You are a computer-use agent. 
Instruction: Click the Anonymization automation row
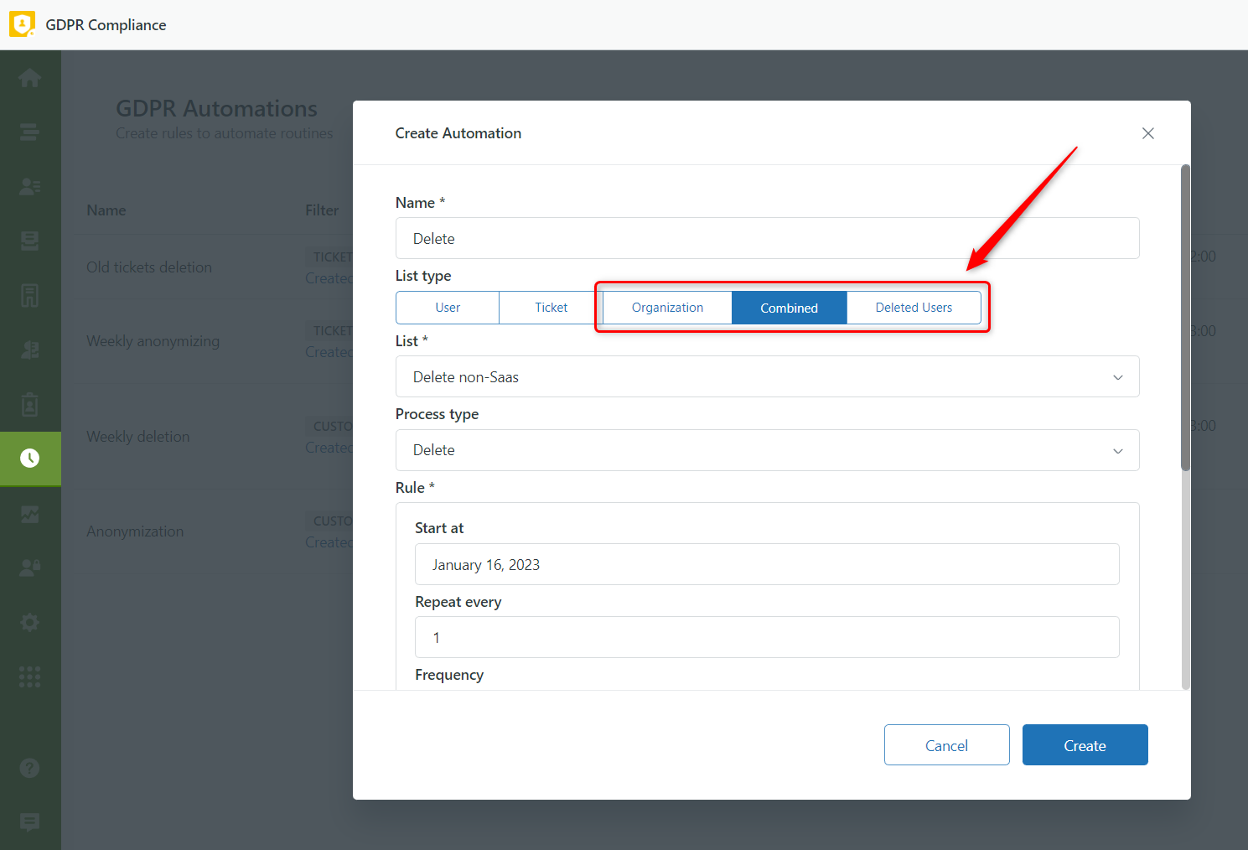pyautogui.click(x=135, y=531)
